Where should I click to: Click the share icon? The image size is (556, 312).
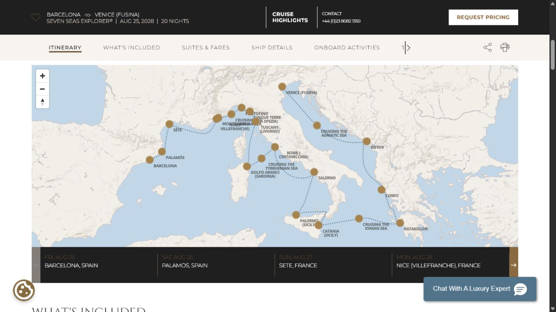[x=487, y=47]
